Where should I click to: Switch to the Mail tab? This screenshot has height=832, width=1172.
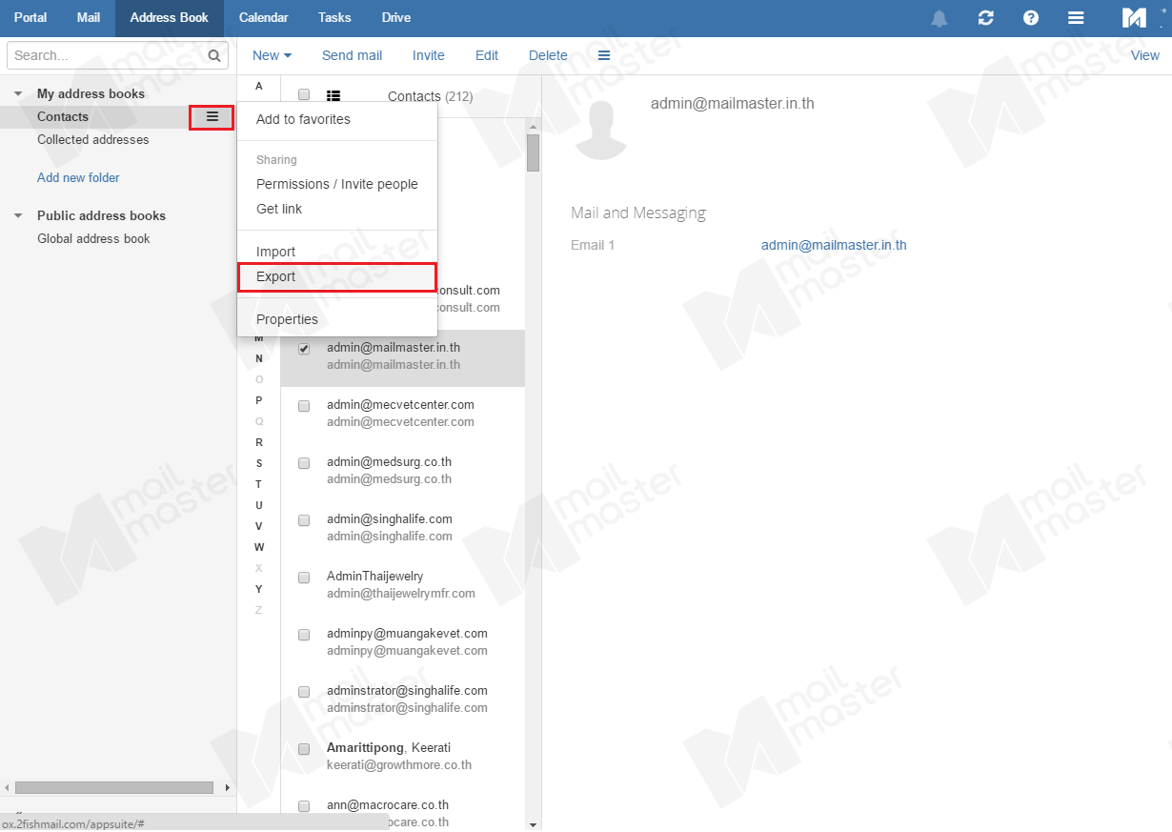pos(89,18)
